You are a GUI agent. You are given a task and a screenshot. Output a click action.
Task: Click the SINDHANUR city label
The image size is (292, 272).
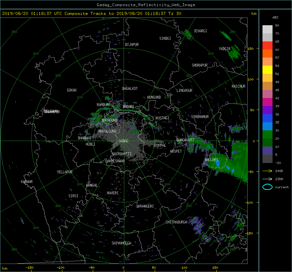tap(200, 117)
